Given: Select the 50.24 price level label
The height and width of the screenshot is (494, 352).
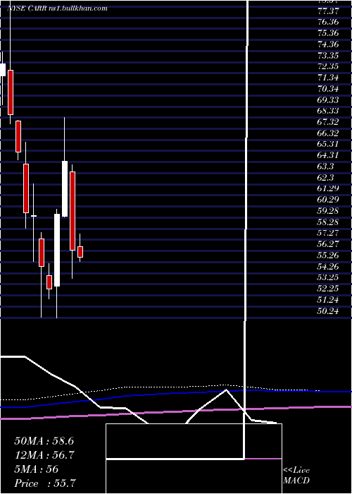Looking at the screenshot, I should (327, 311).
